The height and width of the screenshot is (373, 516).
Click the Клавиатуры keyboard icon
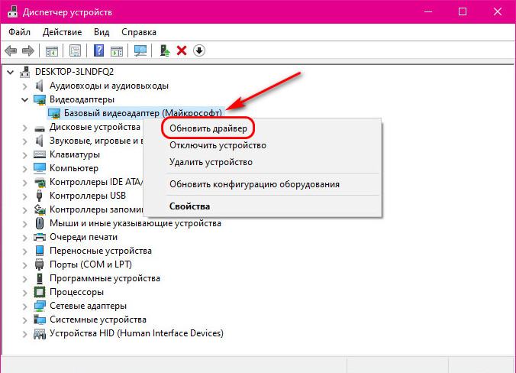[40, 154]
